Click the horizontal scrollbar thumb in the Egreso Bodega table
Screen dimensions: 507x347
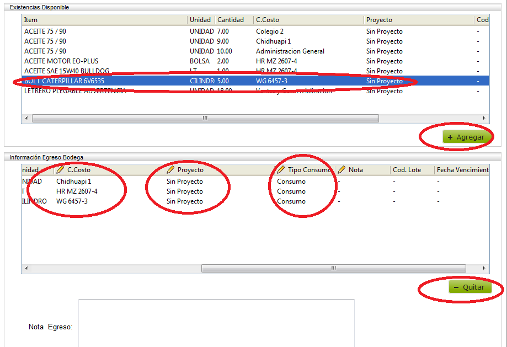(x=334, y=269)
